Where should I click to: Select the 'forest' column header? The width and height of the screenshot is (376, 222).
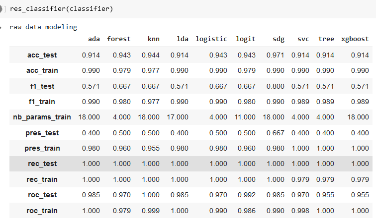point(119,39)
